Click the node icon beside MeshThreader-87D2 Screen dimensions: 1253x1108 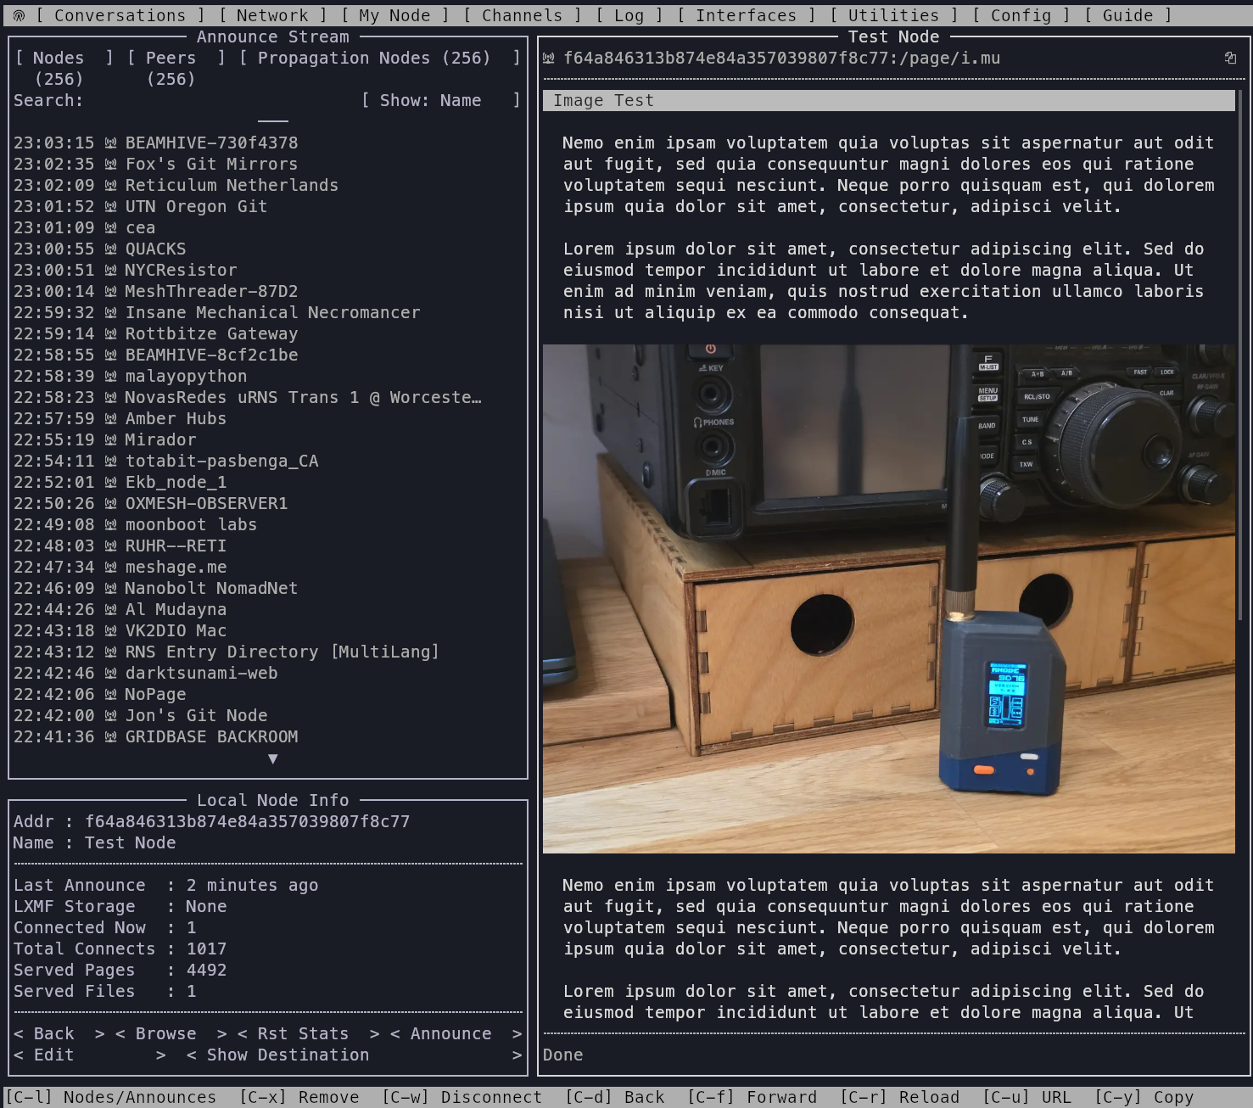pyautogui.click(x=110, y=291)
